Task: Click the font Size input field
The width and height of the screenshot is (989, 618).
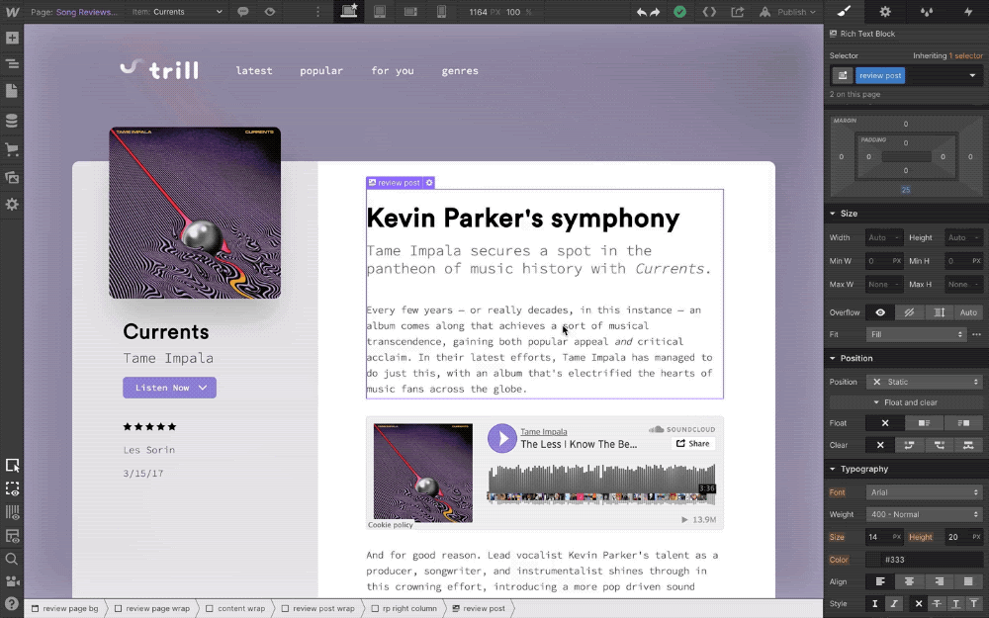Action: tap(883, 537)
